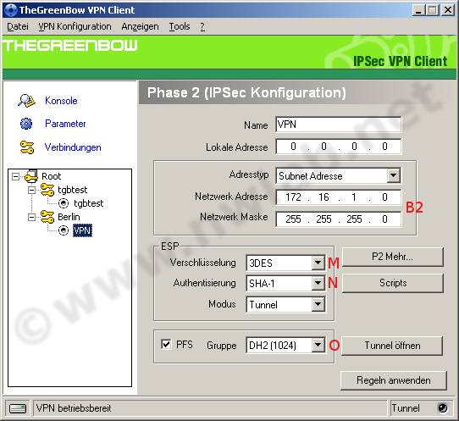
Task: Open the Konsole magnifier icon
Action: 26,101
